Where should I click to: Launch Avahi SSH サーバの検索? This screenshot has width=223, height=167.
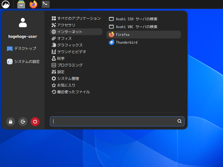tap(144, 19)
